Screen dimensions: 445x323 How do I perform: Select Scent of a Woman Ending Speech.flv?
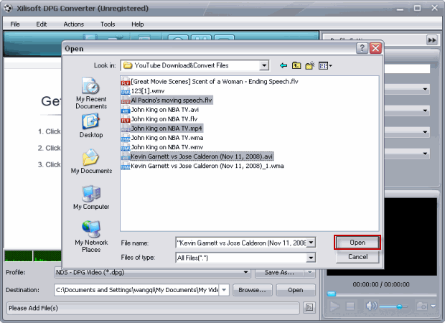coord(210,82)
